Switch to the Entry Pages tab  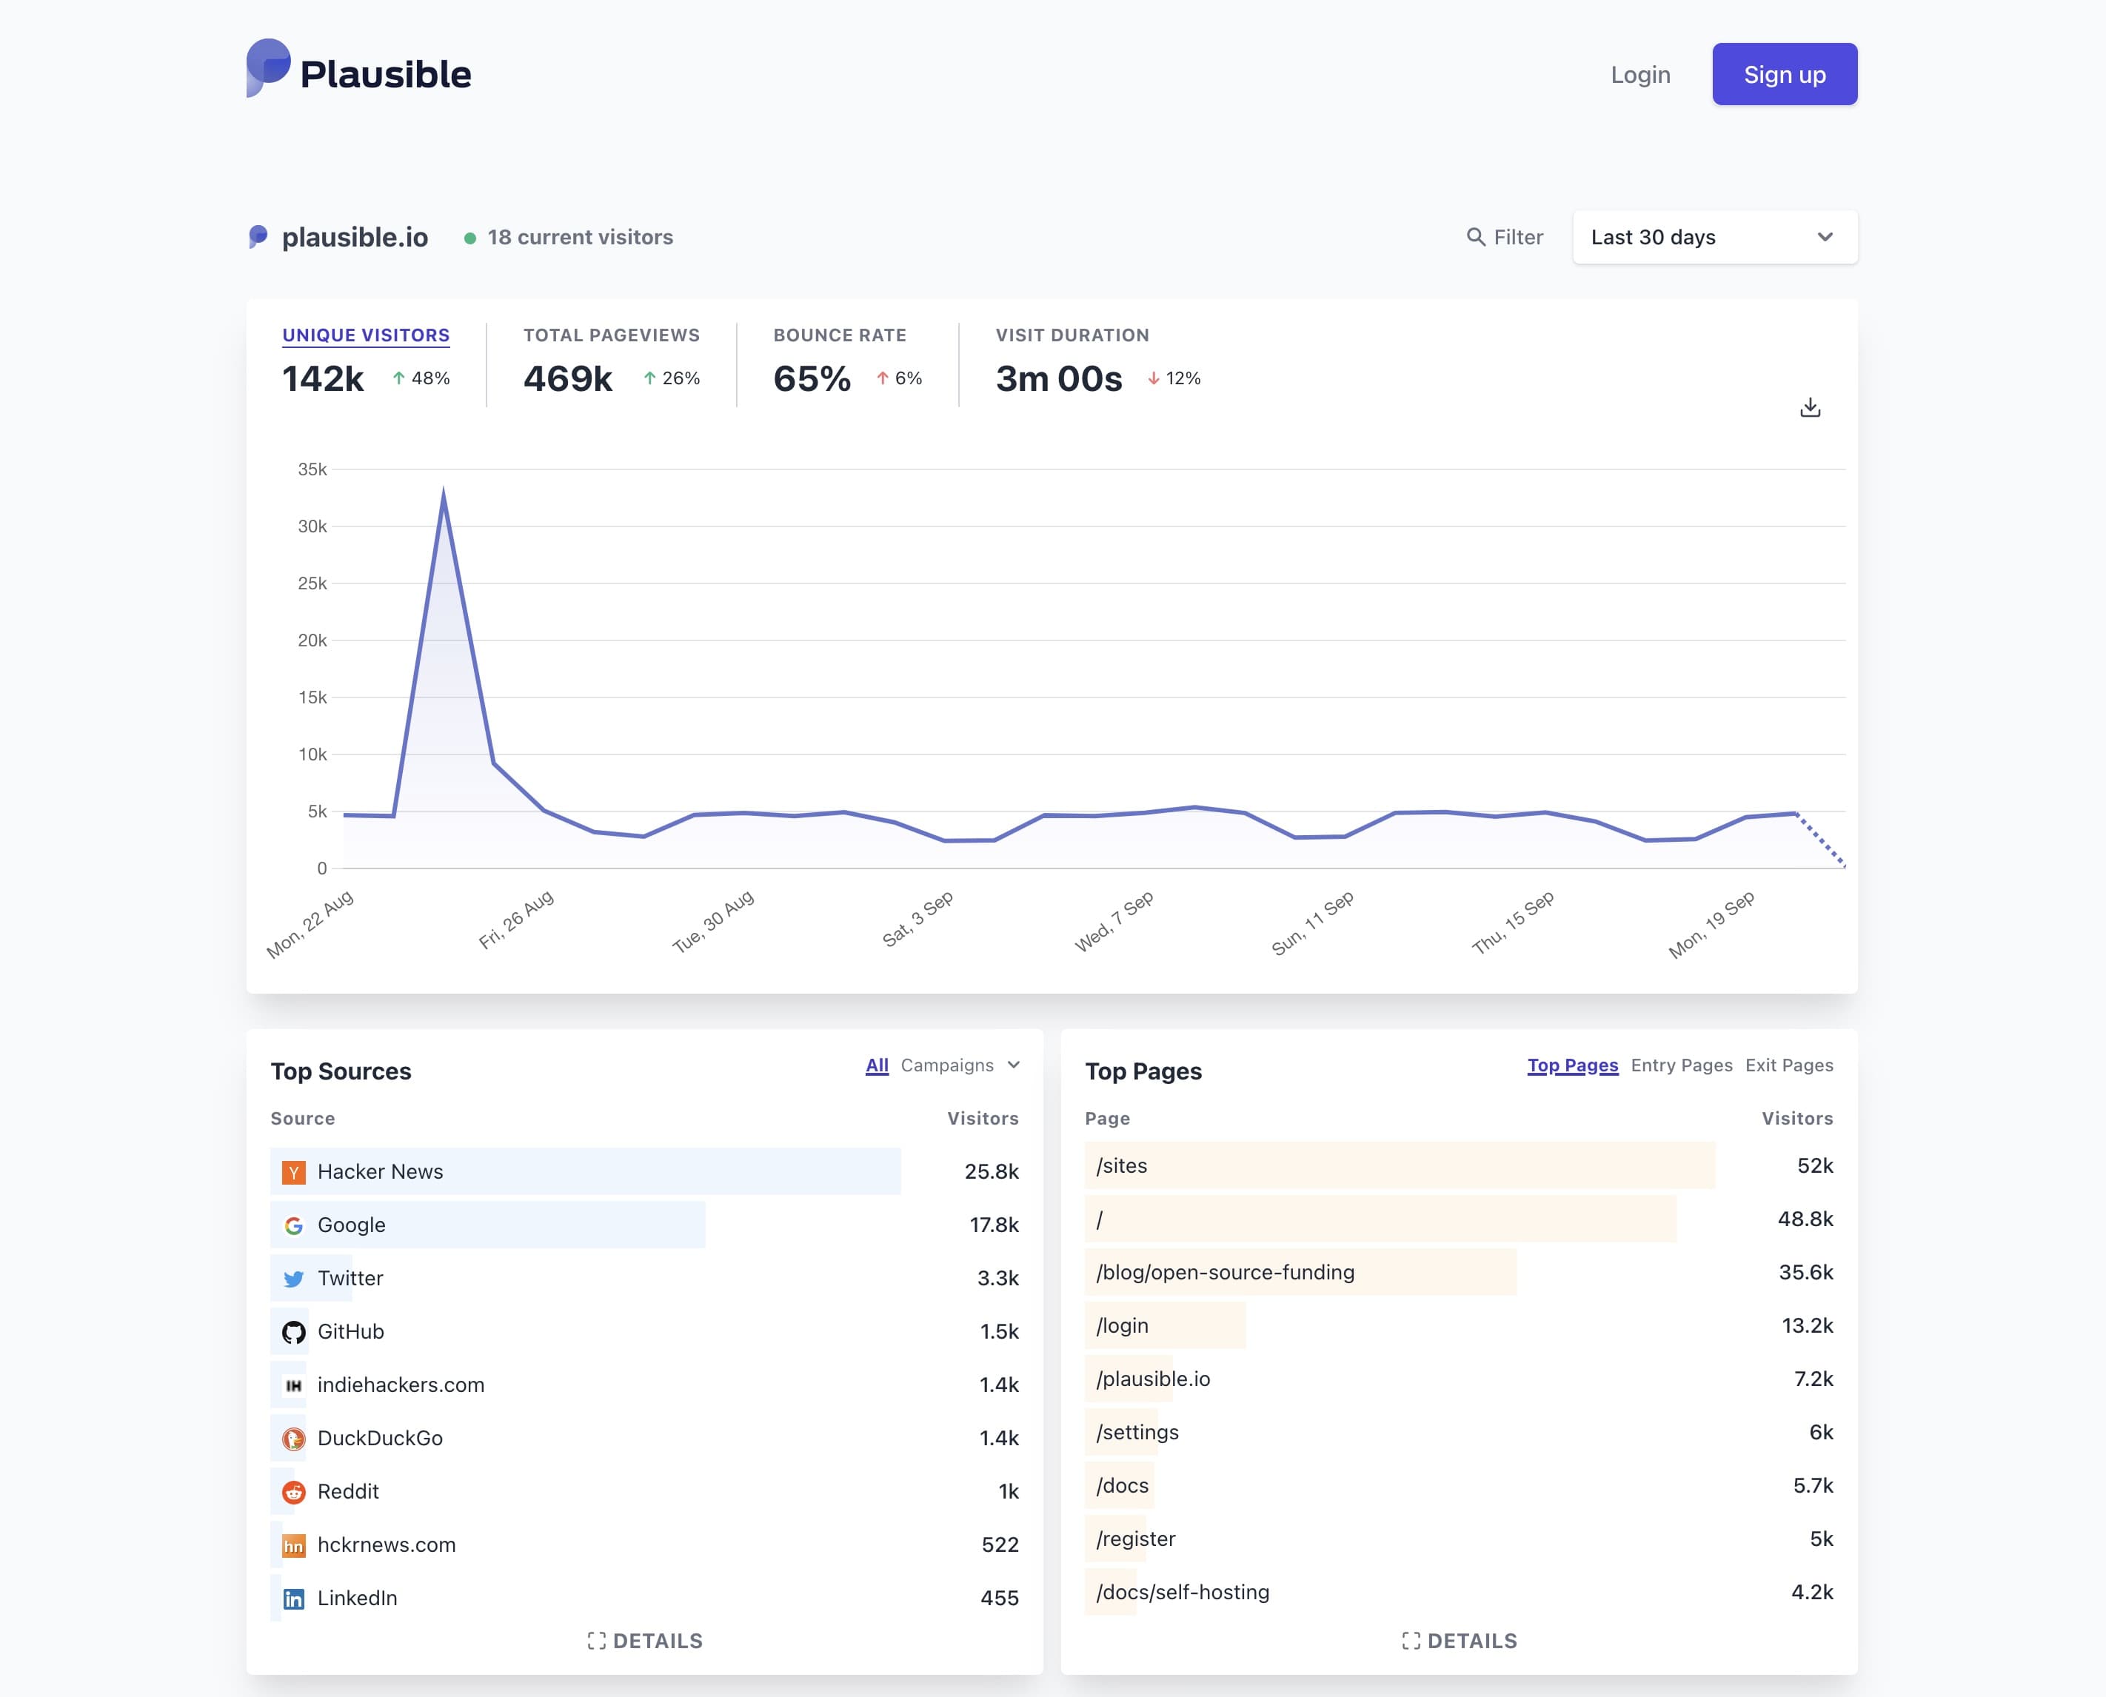[1681, 1065]
